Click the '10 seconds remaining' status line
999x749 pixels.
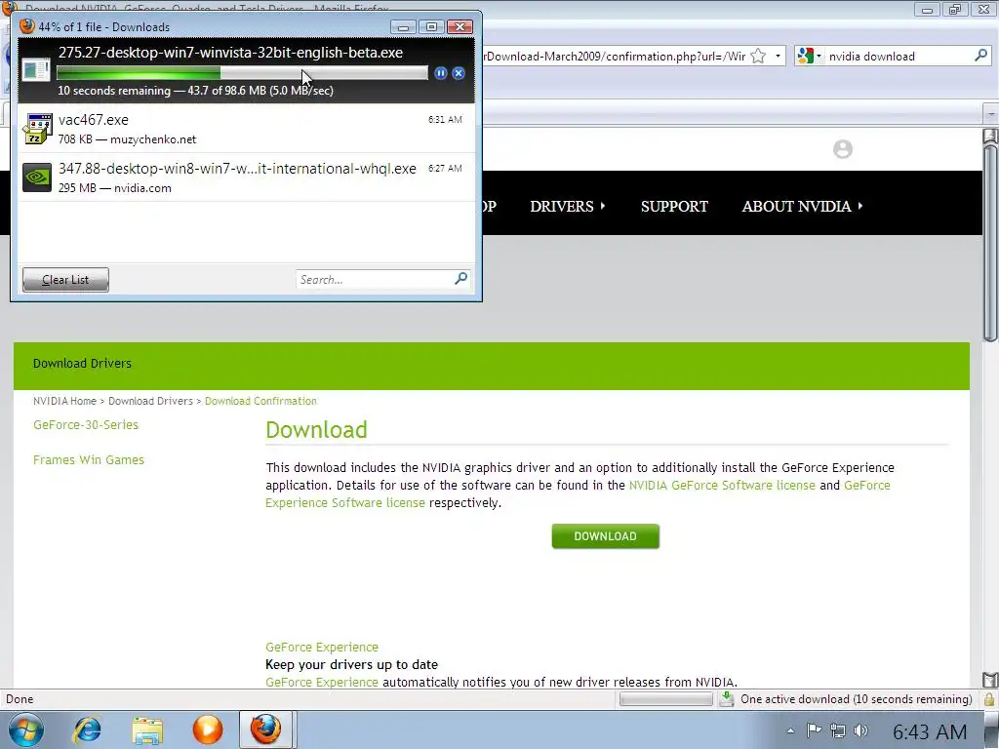click(195, 91)
